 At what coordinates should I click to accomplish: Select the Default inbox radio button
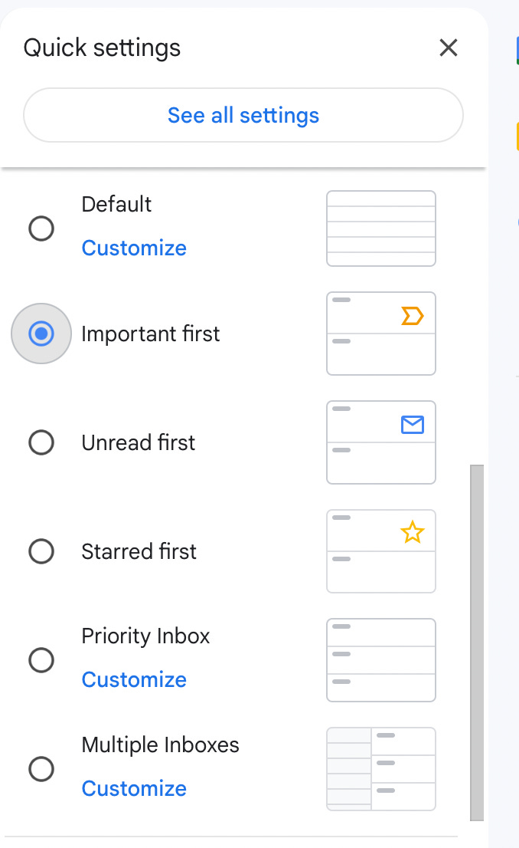(x=41, y=228)
